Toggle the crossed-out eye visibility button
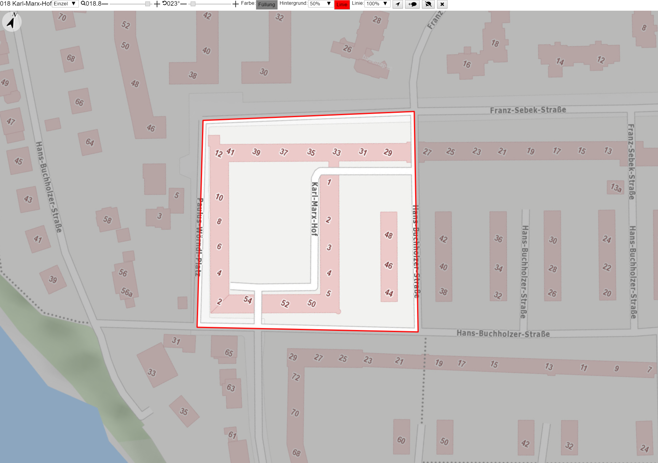 tap(428, 4)
